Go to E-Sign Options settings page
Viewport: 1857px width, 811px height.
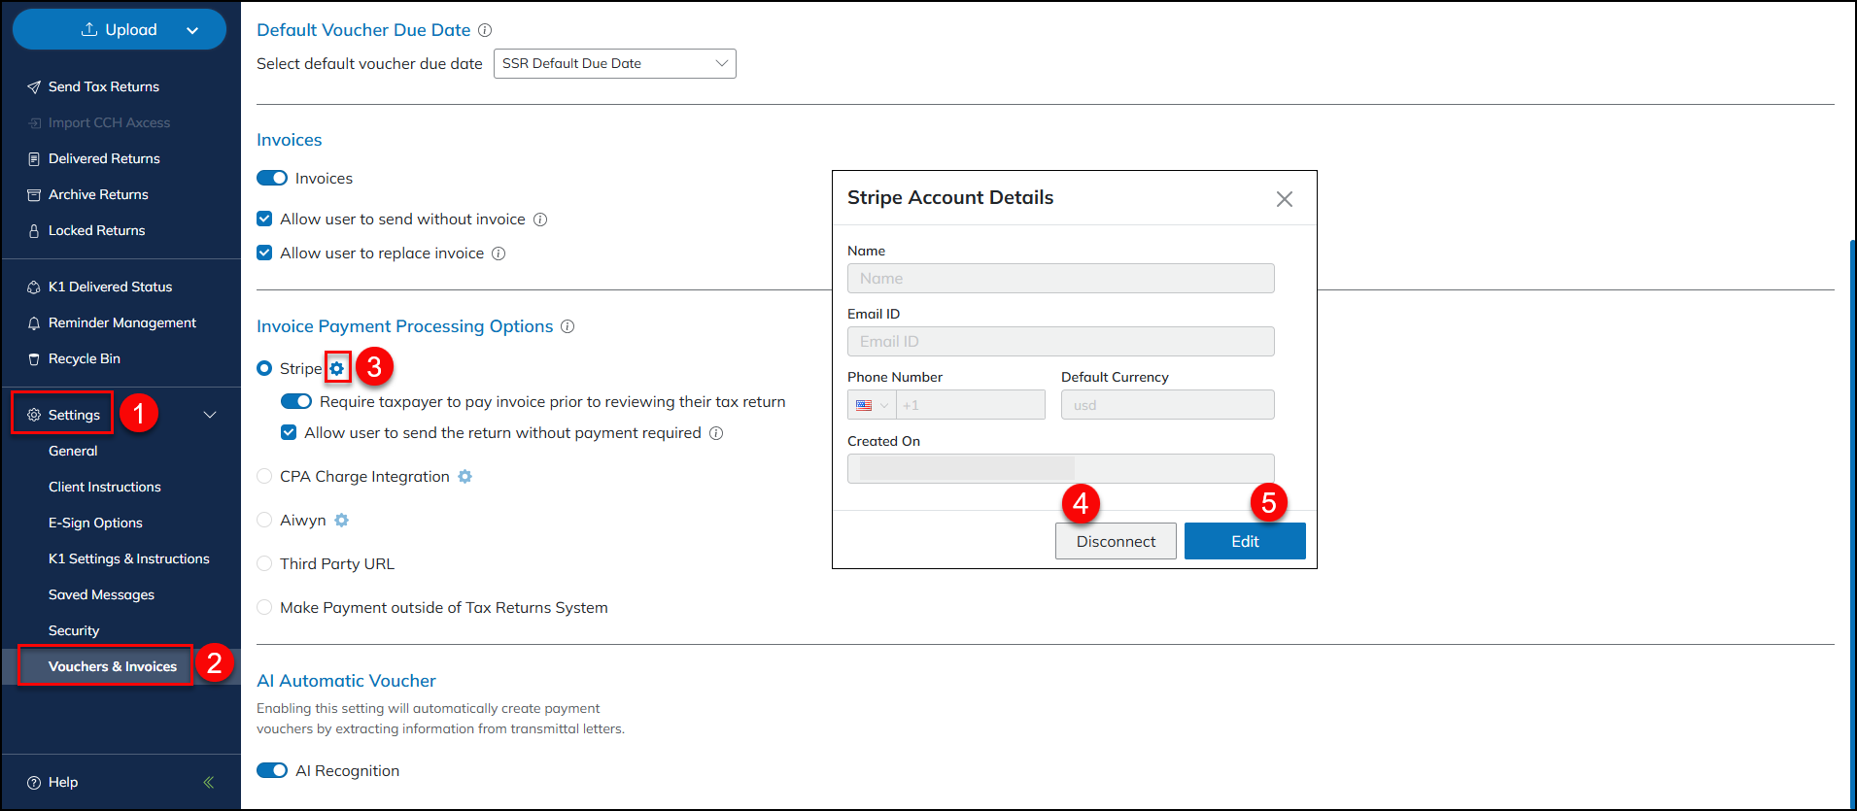tap(95, 523)
